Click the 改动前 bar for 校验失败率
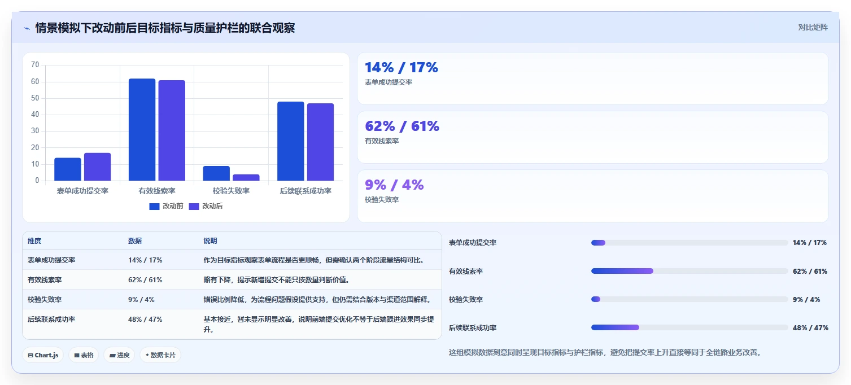Screen dimensions: 851x385 point(216,173)
